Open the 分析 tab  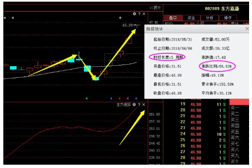(209, 18)
